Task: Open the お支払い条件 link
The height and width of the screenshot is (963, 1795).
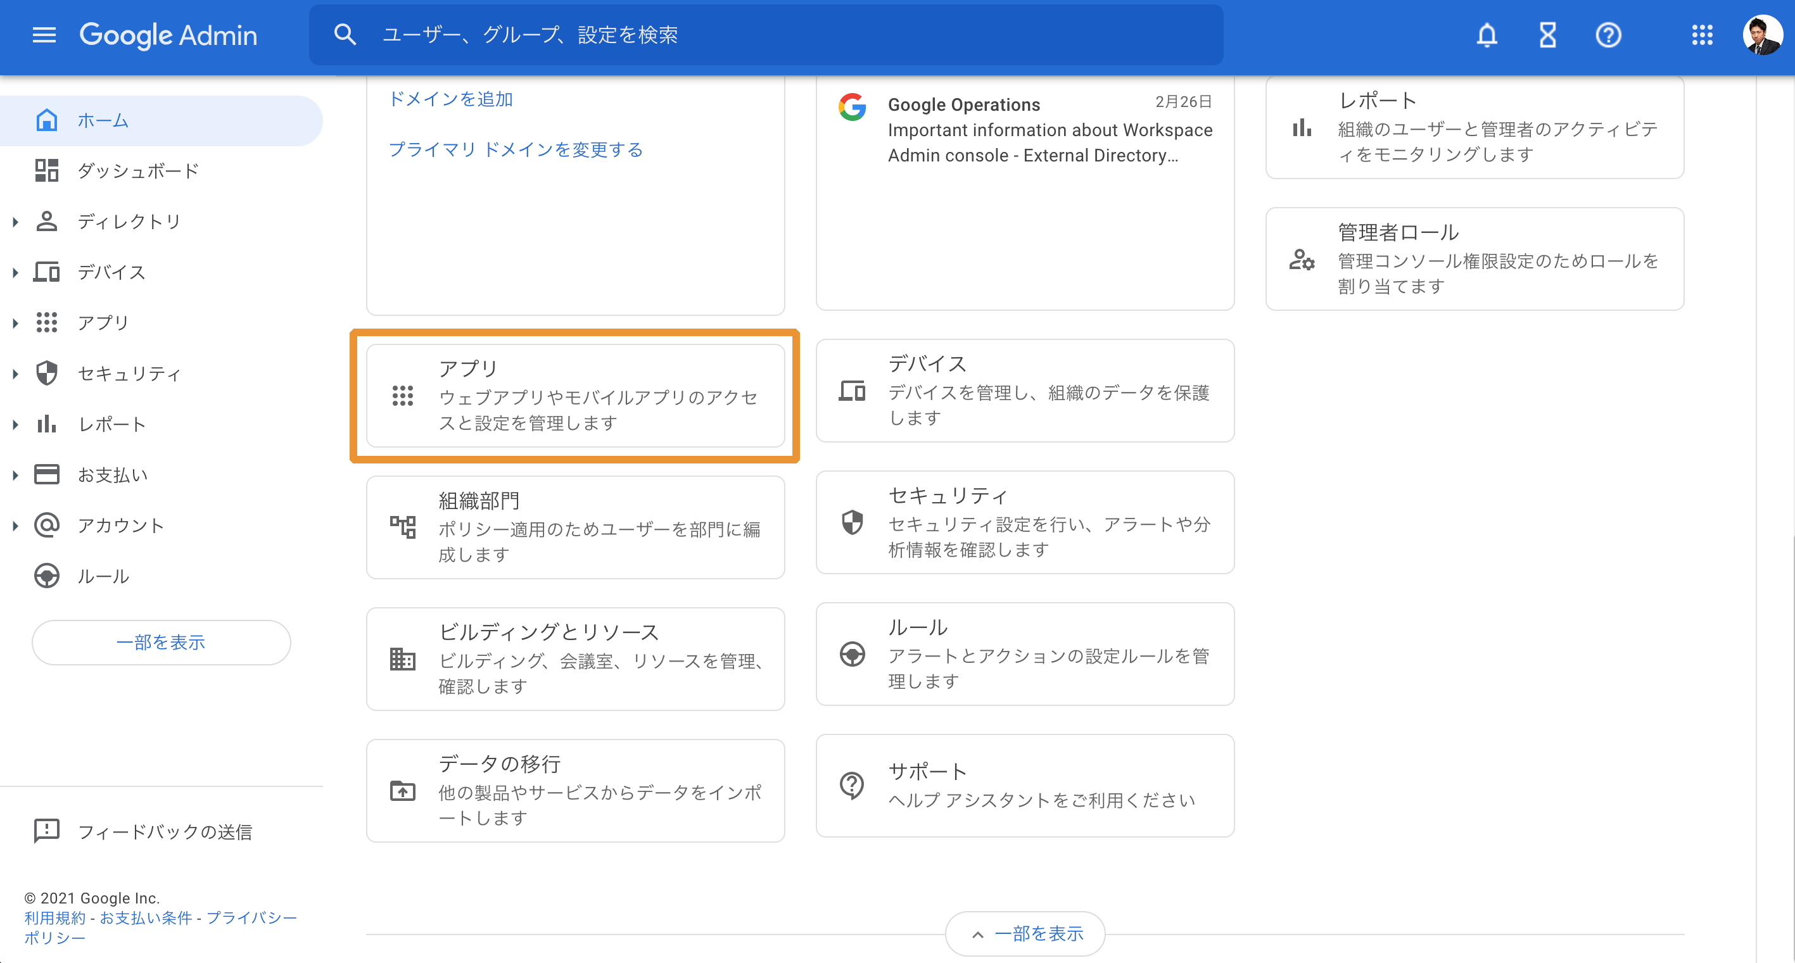Action: [x=146, y=918]
